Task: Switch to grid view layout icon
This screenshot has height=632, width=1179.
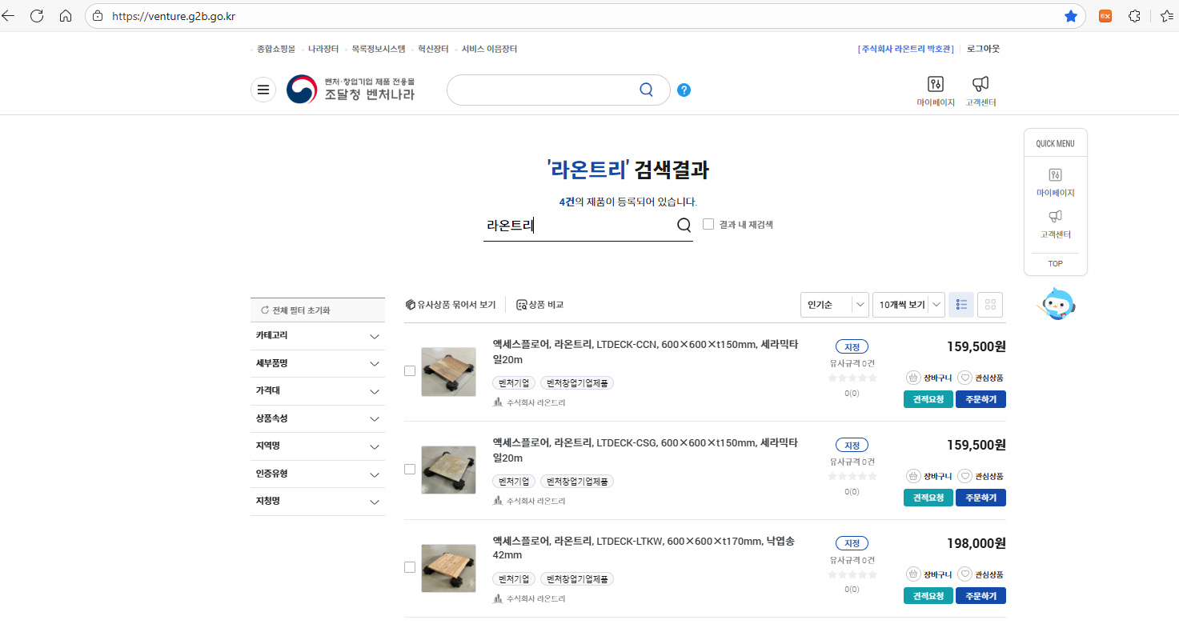Action: tap(990, 305)
